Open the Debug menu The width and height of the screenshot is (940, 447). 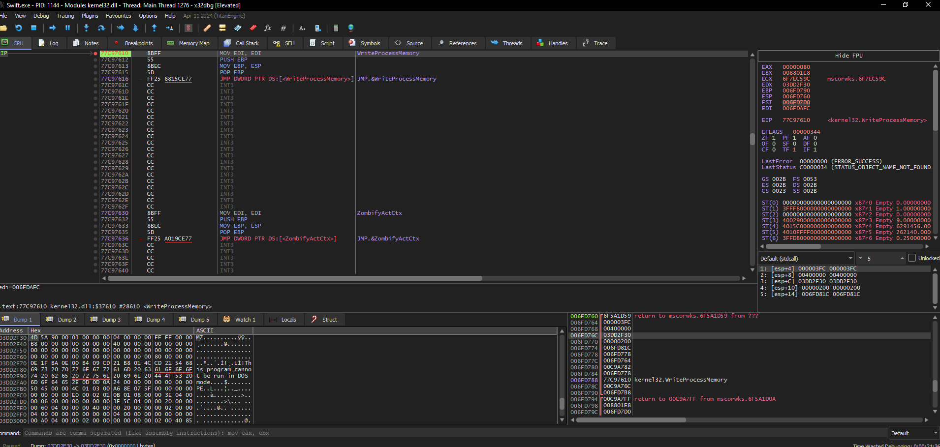41,16
